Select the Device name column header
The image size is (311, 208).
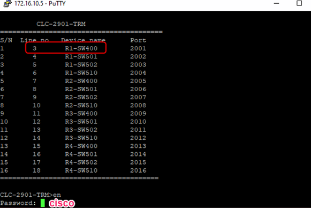(84, 40)
